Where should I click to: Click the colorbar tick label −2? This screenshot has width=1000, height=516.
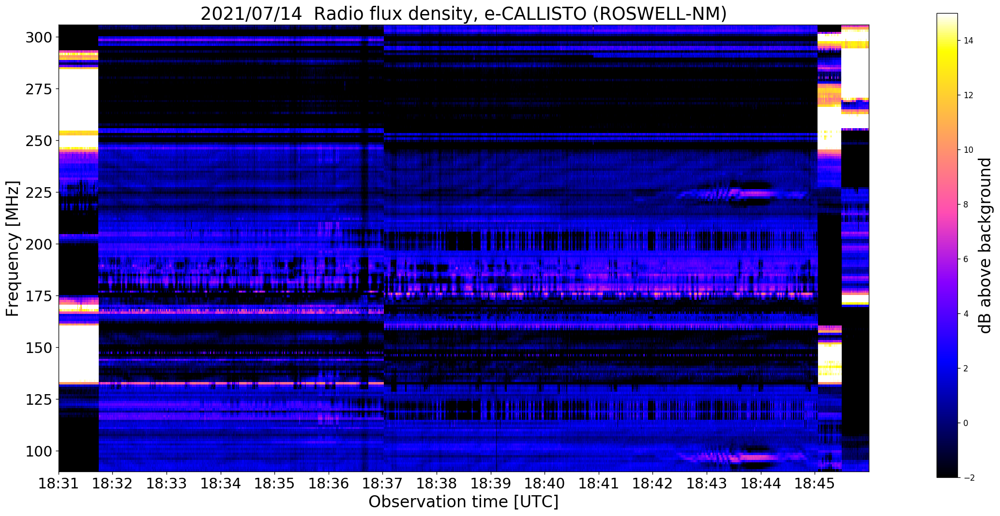969,478
